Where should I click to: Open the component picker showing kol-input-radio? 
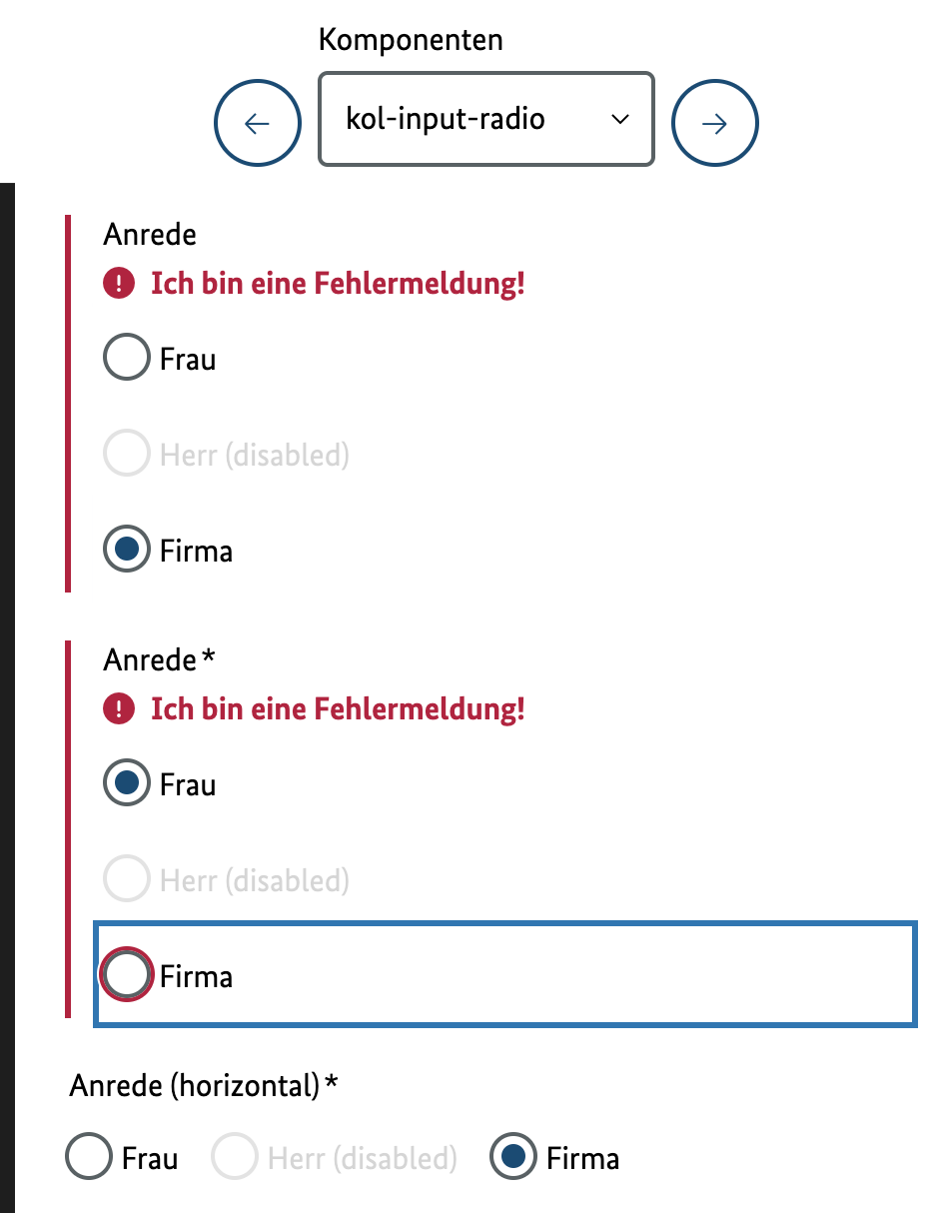pos(485,119)
